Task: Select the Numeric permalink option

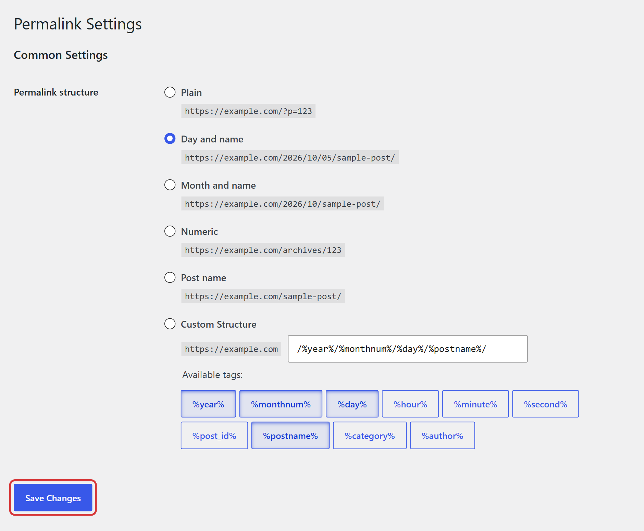Action: point(170,231)
